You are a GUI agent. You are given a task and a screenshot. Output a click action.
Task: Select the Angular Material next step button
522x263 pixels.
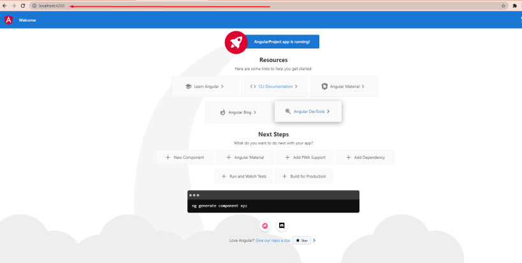pos(244,157)
